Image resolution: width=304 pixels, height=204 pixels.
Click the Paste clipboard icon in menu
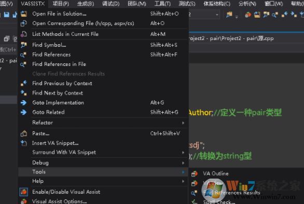pyautogui.click(x=24, y=133)
